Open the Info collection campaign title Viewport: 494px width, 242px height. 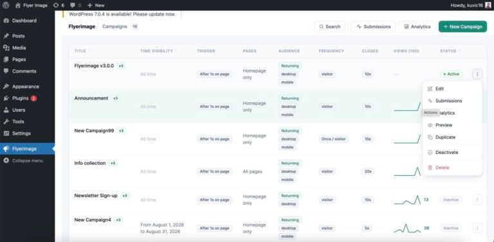point(90,163)
